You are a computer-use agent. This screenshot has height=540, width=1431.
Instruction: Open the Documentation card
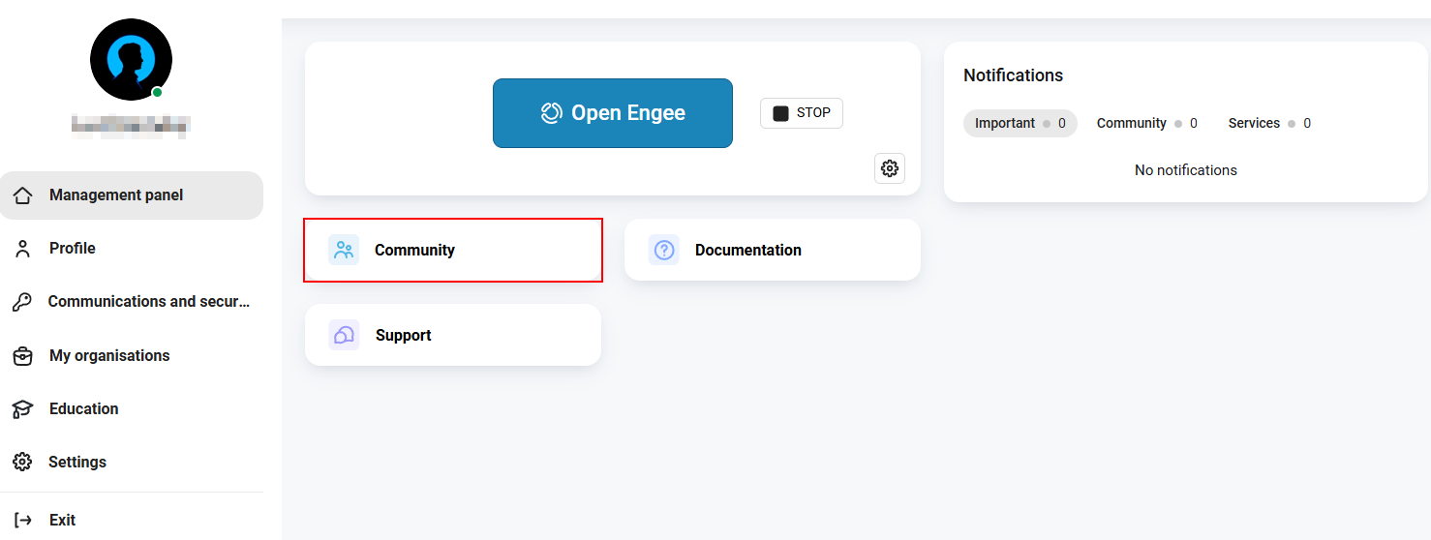click(x=773, y=250)
